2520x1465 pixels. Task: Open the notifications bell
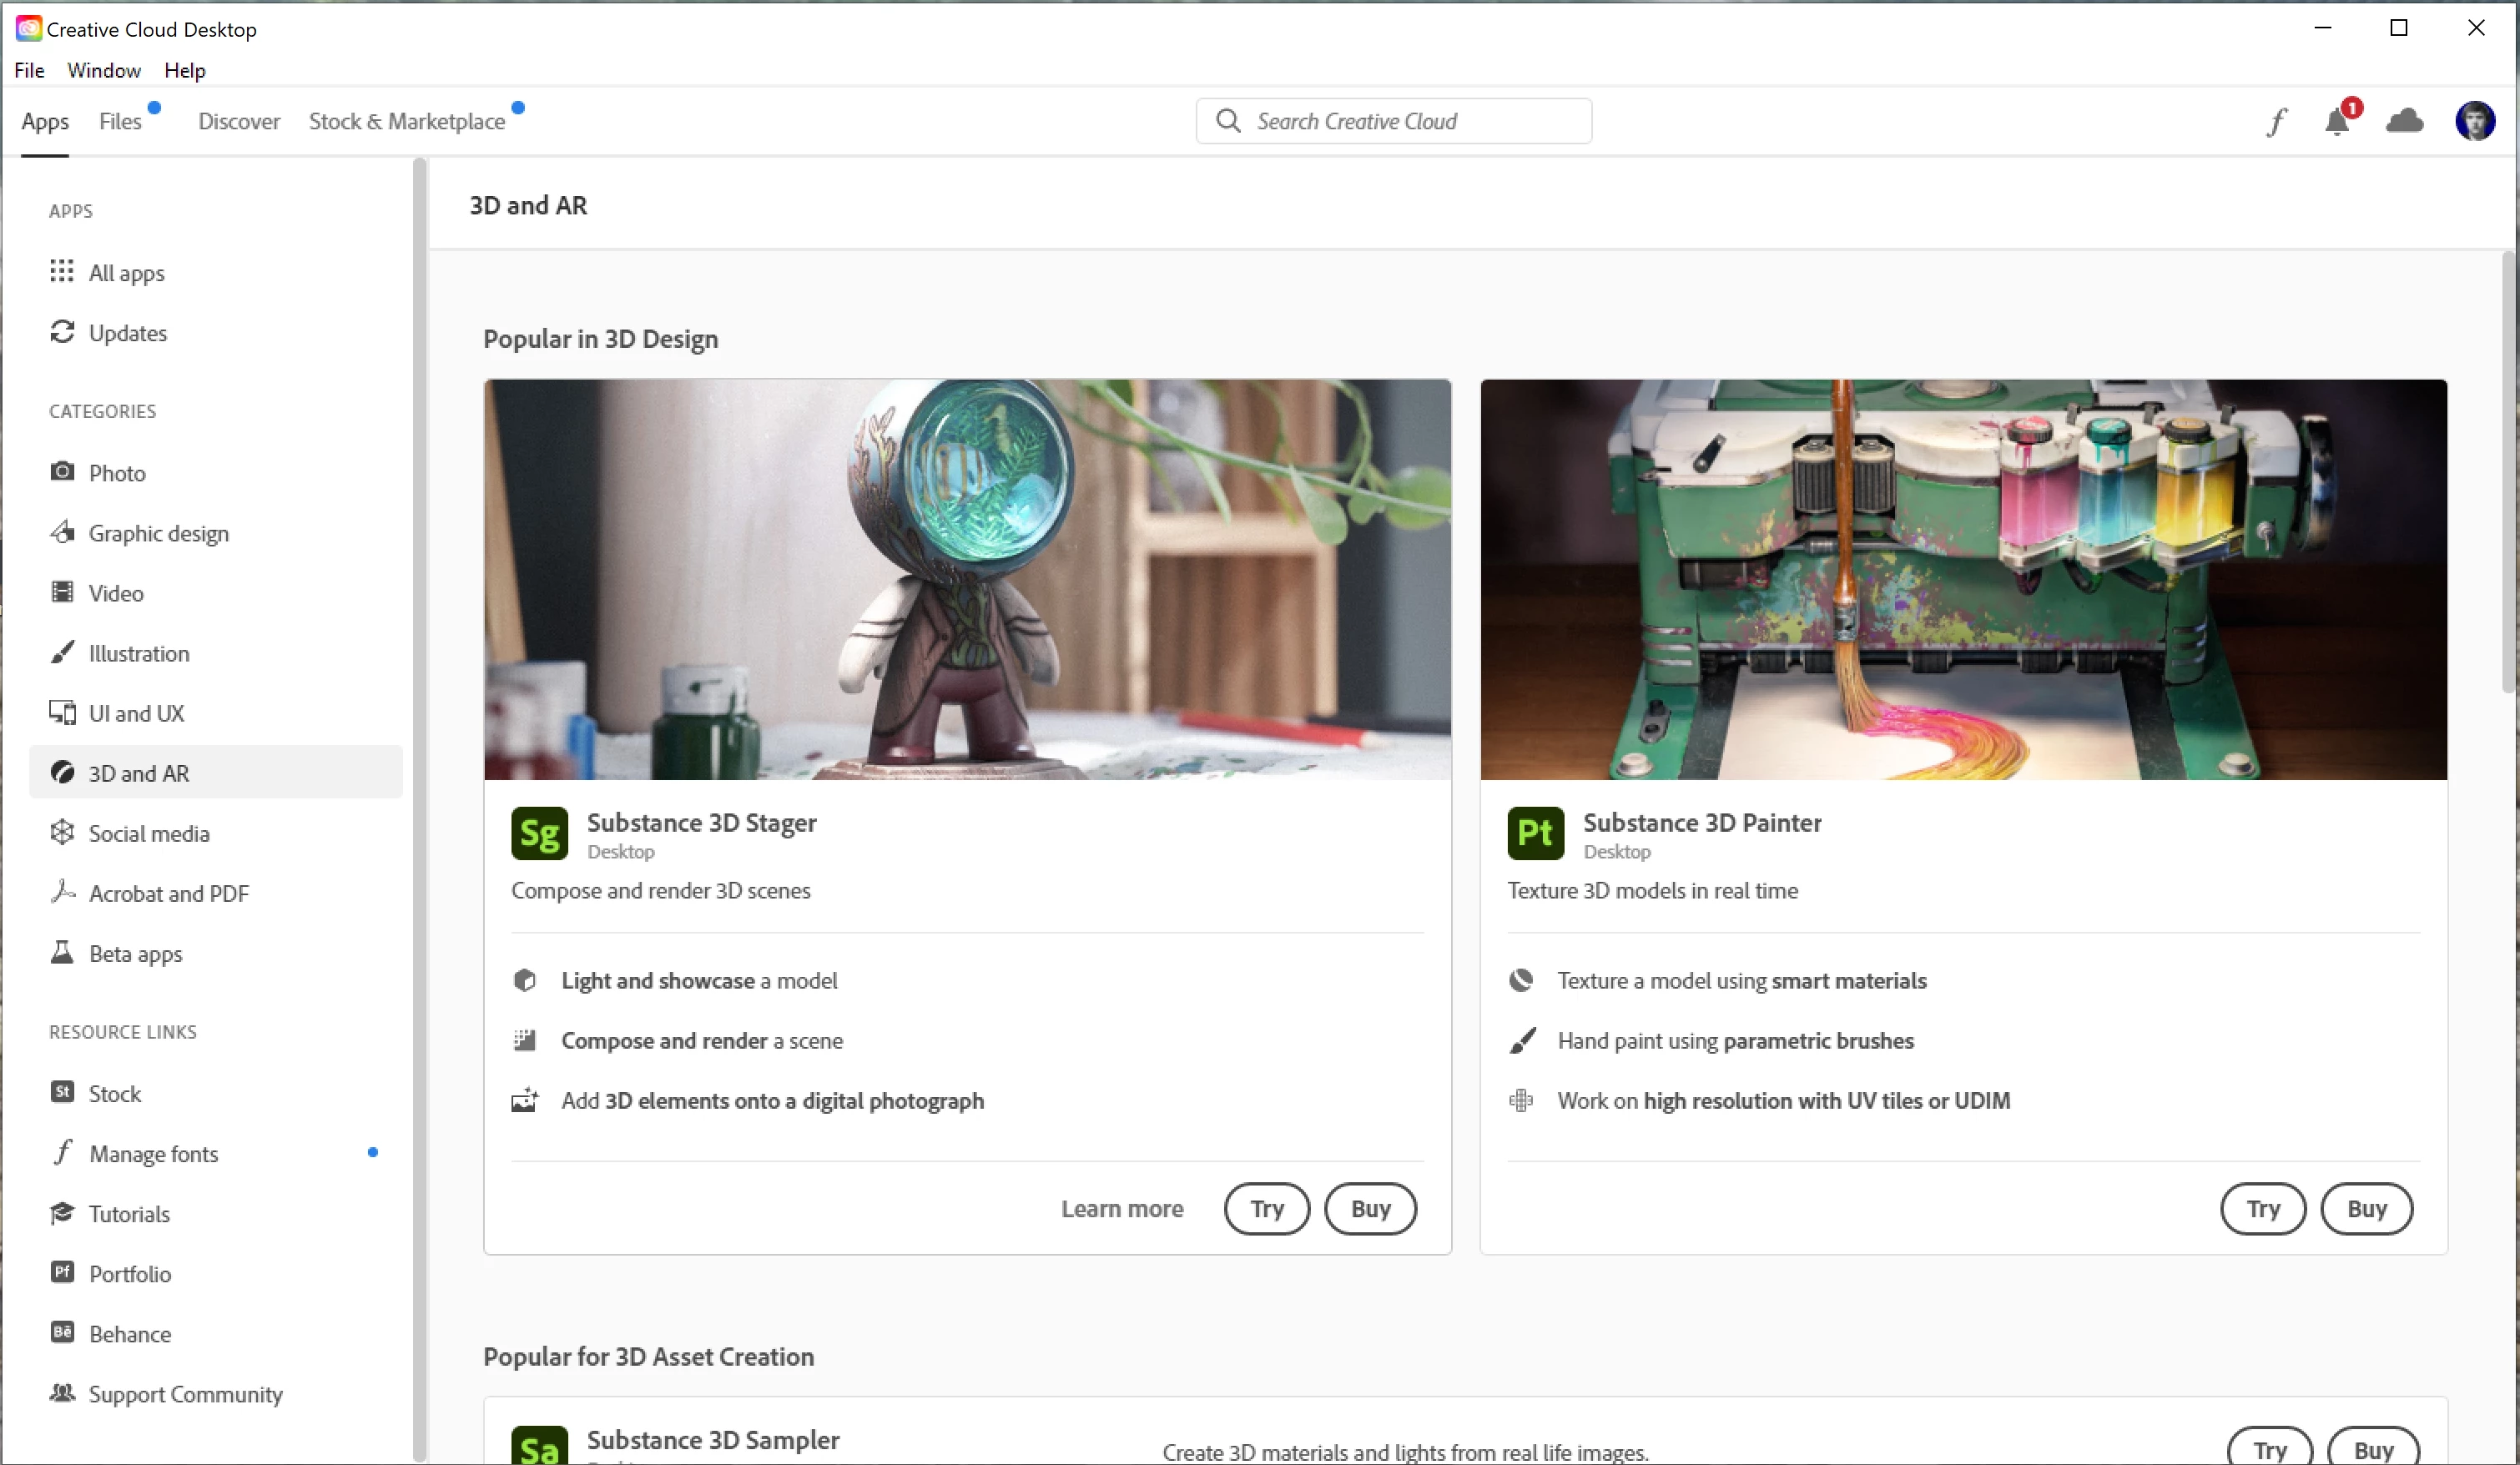[x=2337, y=122]
